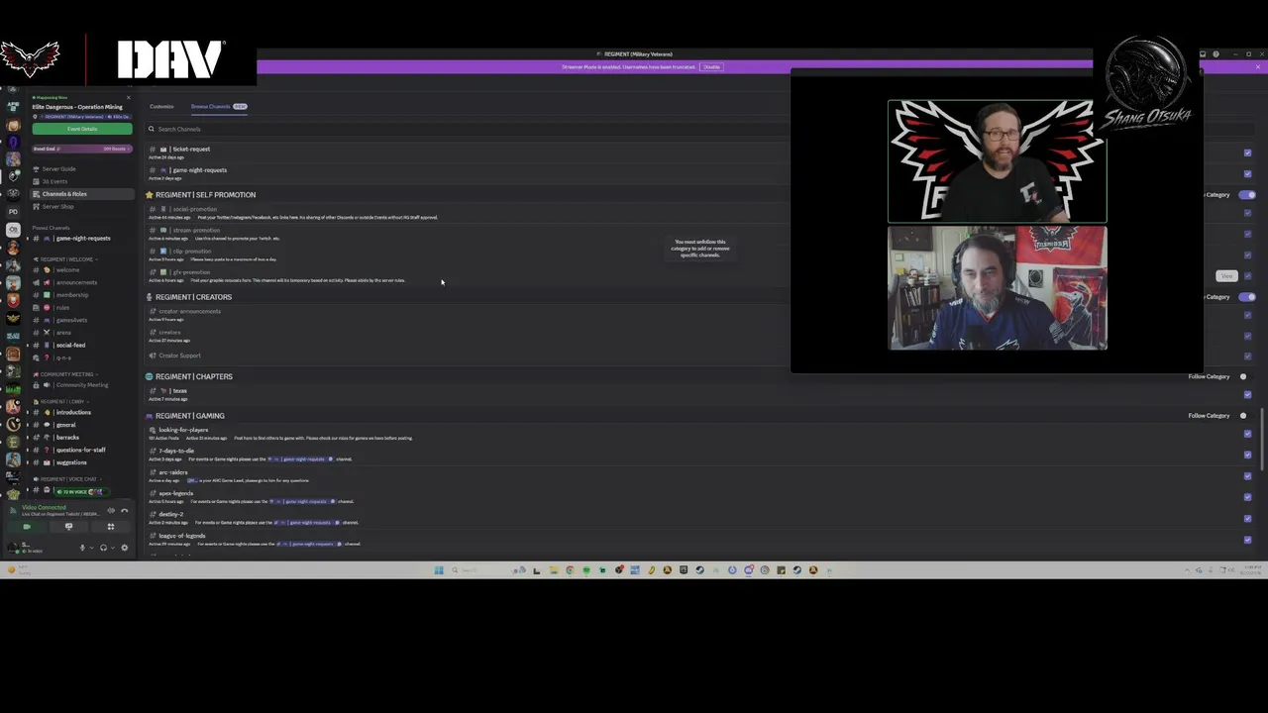Viewport: 1268px width, 713px height.
Task: Uncheck the arc-raiders channel checkbox
Action: click(x=1247, y=476)
